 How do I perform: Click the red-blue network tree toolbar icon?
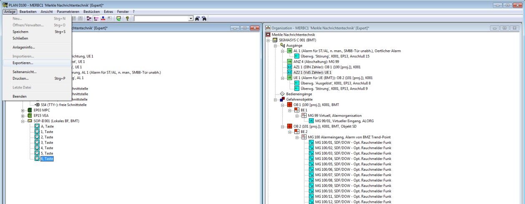point(103,19)
